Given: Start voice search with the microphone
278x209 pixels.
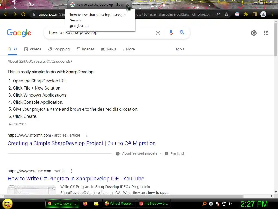Looking at the screenshot, I should pyautogui.click(x=171, y=33).
